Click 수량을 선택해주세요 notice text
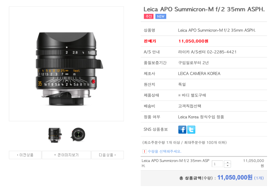Image resolution: width=277 pixels, height=191 pixels. click(x=164, y=151)
